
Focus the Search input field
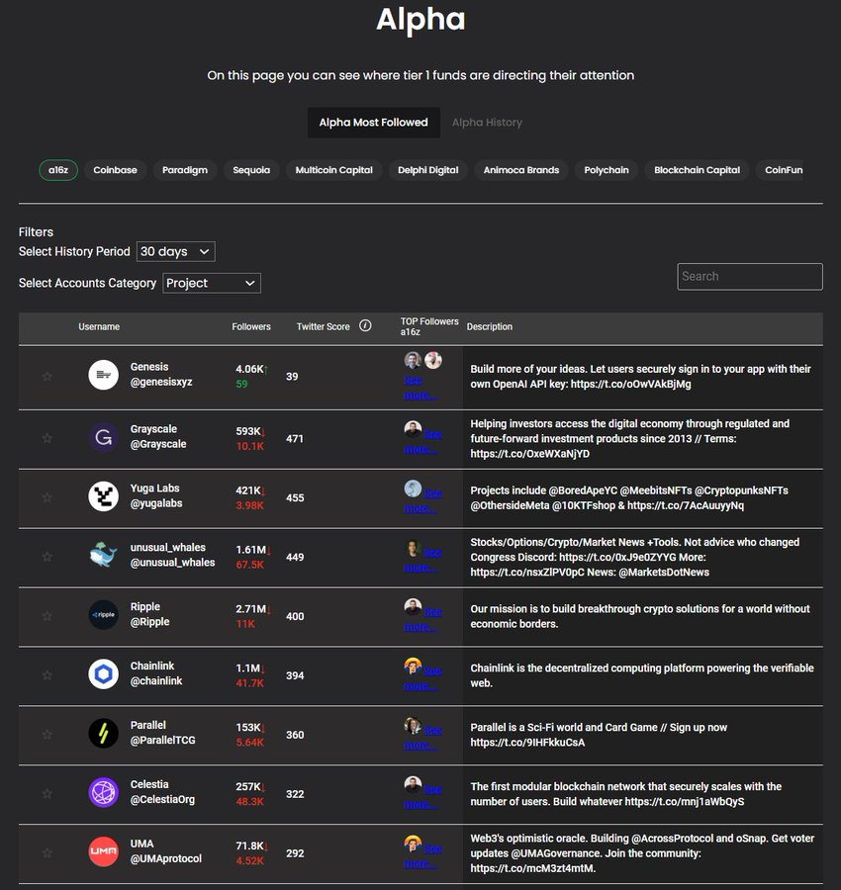(x=750, y=277)
